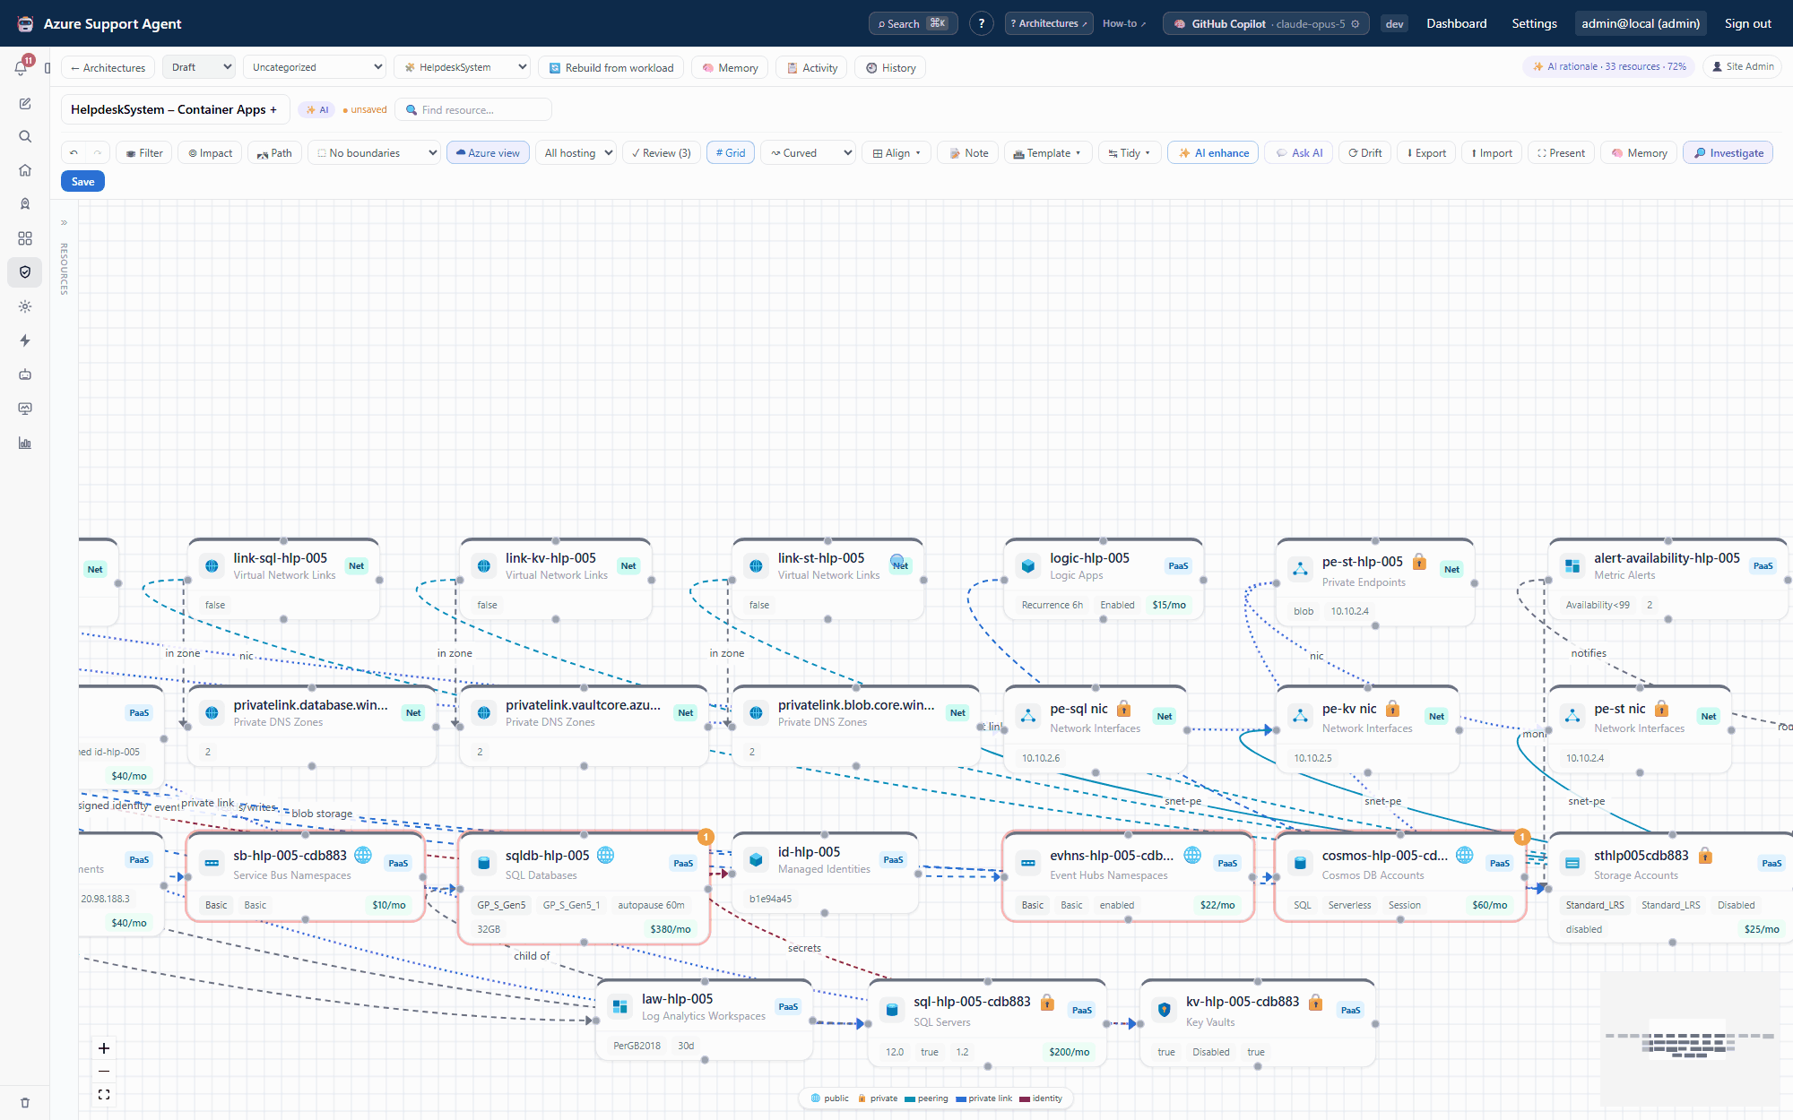
Task: Open the monitor chart icon in sidebar
Action: pyautogui.click(x=25, y=409)
